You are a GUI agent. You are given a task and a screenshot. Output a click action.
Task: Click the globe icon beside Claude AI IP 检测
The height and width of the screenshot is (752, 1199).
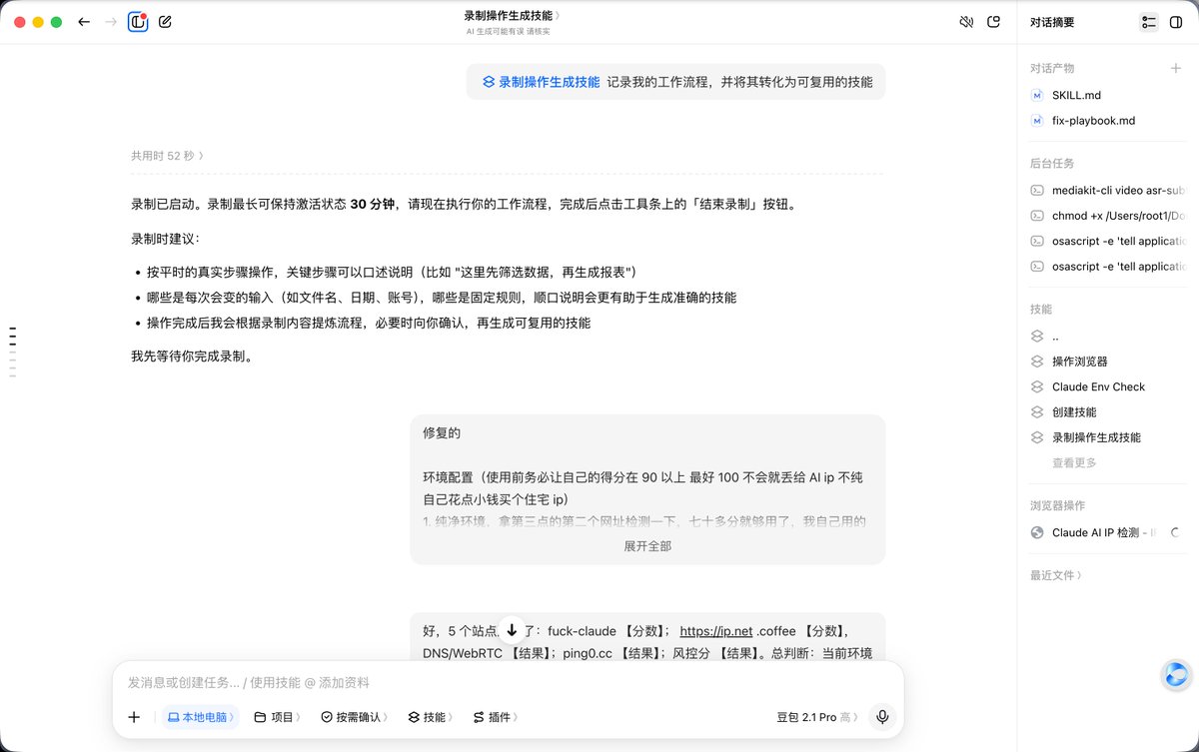(x=1037, y=533)
